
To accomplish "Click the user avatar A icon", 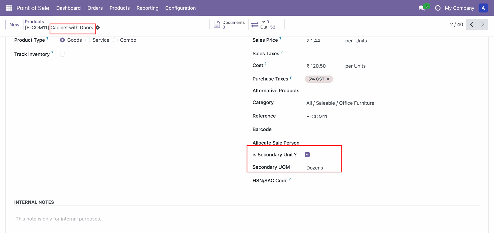I will [483, 8].
